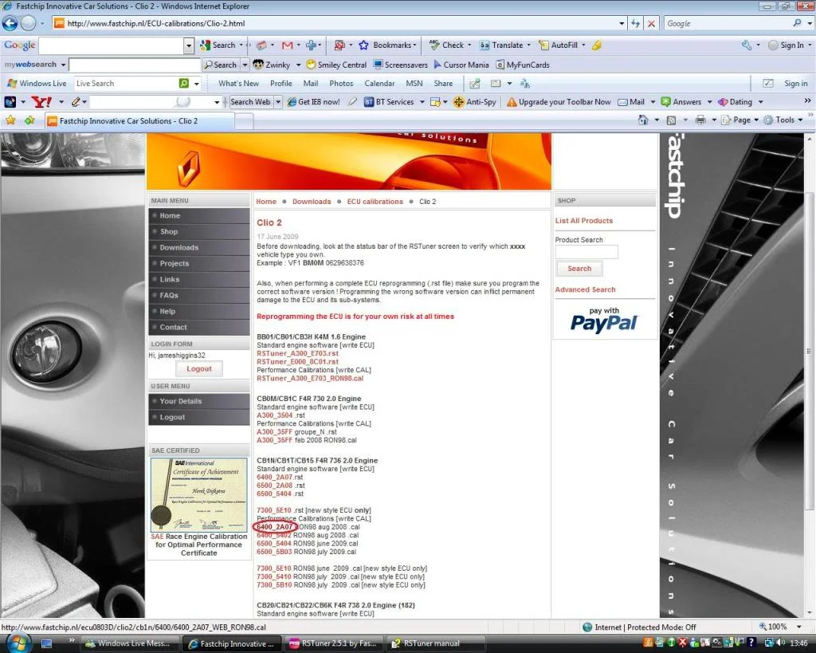Open the zoom level 100% control
Viewport: 816px width, 653px height.
point(779,627)
